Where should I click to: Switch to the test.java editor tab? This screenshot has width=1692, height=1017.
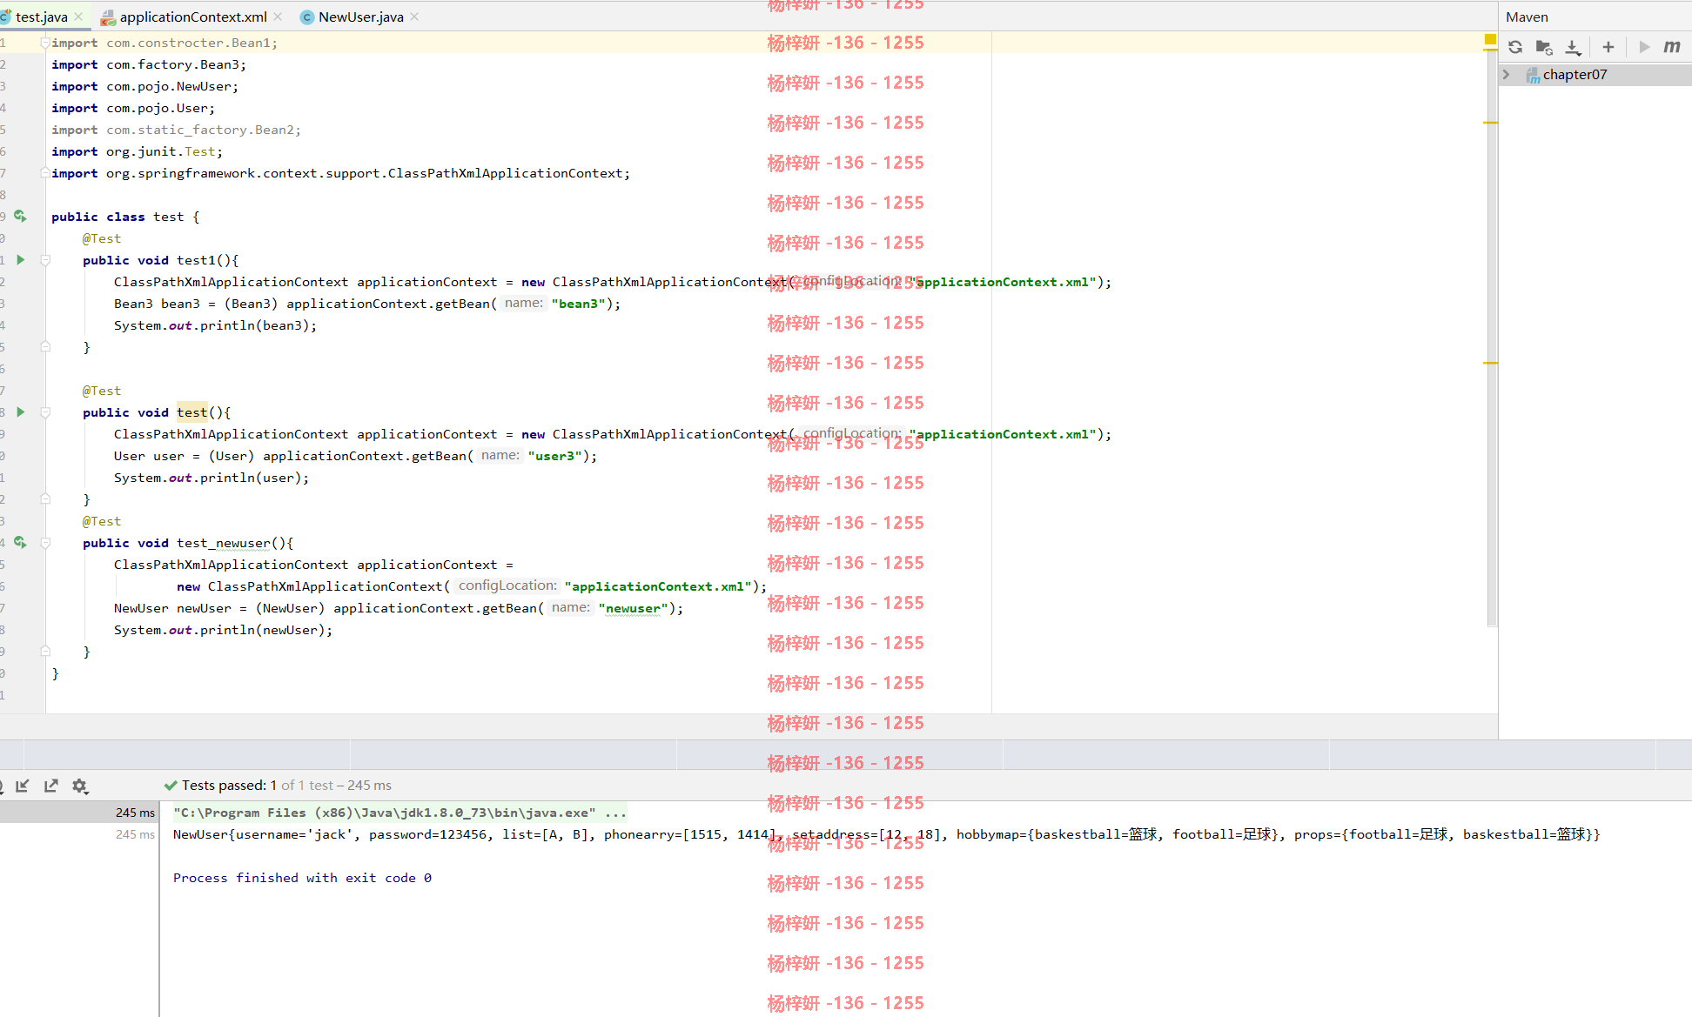[41, 17]
